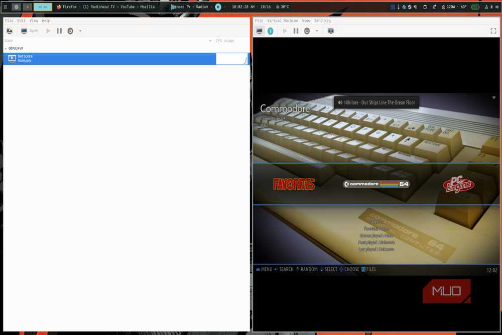The image size is (502, 335).
Task: Select the batocera running virtual machine row
Action: click(126, 59)
